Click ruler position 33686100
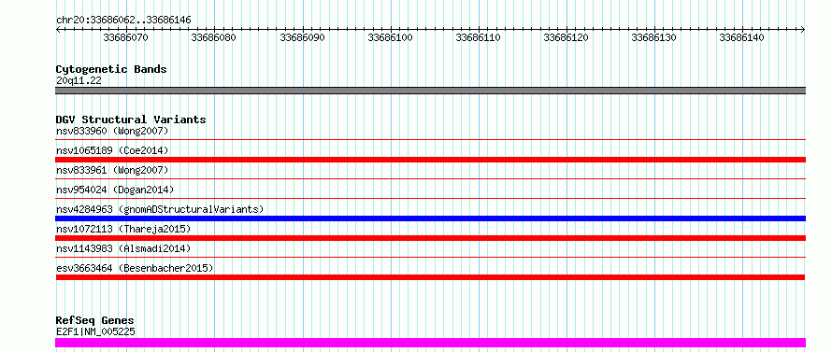The height and width of the screenshot is (352, 832). [x=390, y=37]
